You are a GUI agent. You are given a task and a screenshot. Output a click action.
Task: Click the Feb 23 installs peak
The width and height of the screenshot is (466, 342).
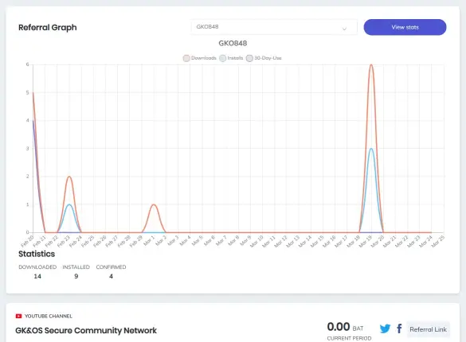pyautogui.click(x=69, y=204)
